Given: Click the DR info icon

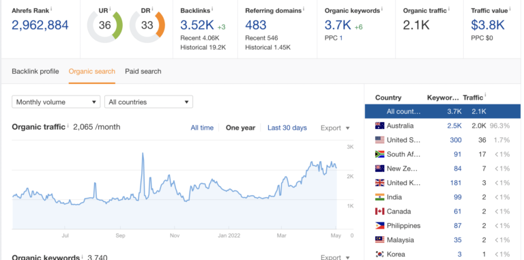Looking at the screenshot, I should (152, 9).
